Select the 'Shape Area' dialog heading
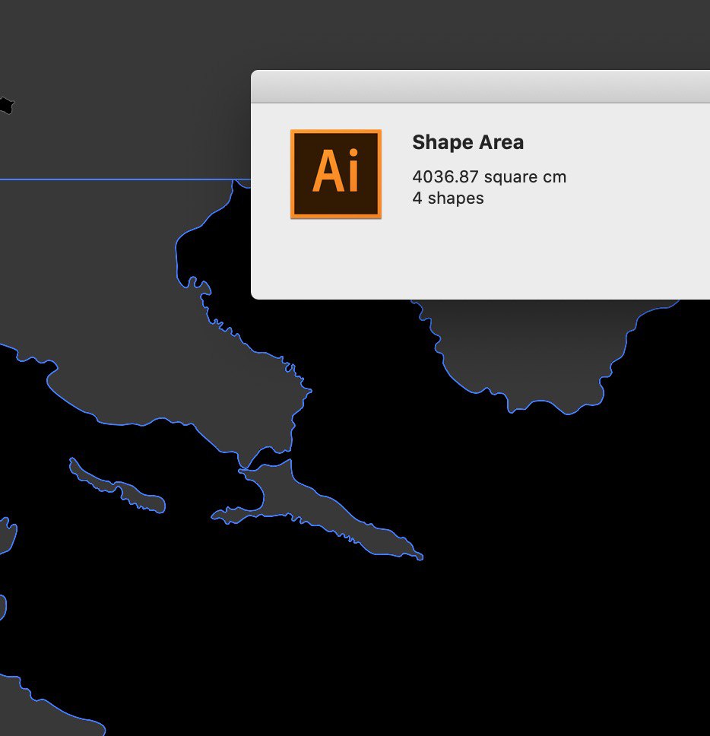Image resolution: width=710 pixels, height=736 pixels. point(468,142)
